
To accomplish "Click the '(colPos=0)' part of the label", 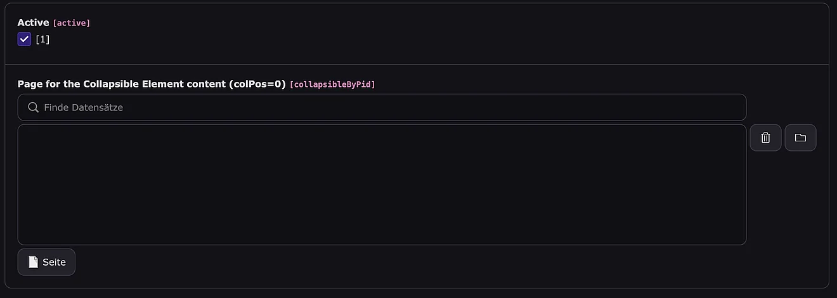I will 258,84.
